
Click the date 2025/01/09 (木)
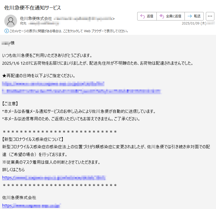coord(194,23)
